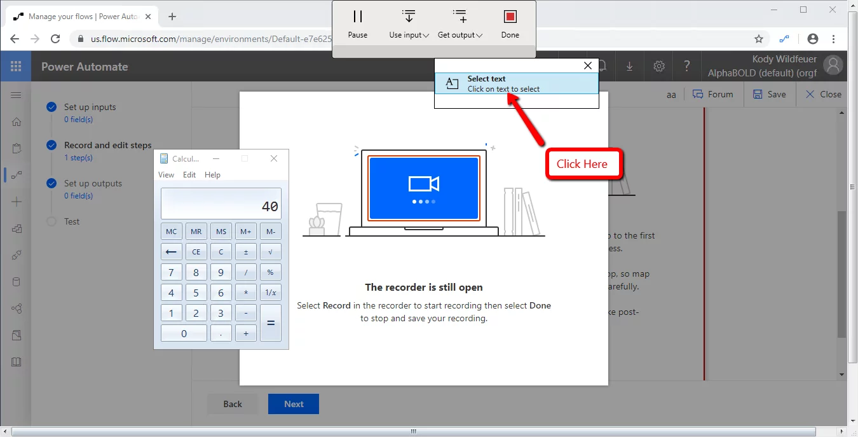Close the flow editor

coord(823,94)
